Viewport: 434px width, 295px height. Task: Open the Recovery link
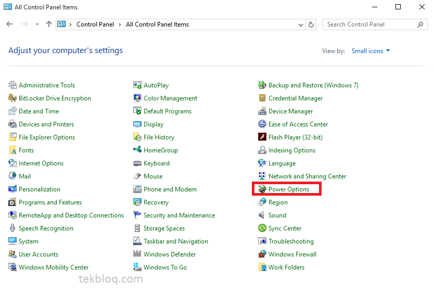tap(156, 202)
